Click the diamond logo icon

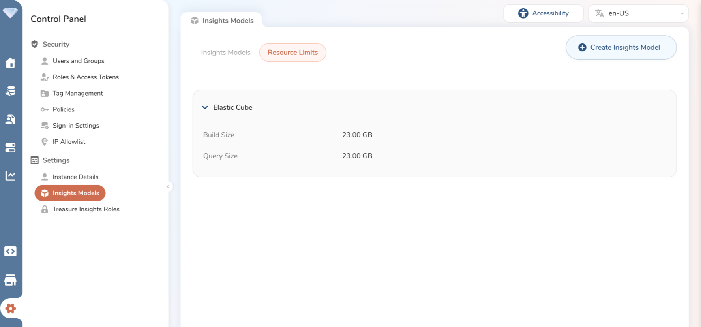click(10, 13)
